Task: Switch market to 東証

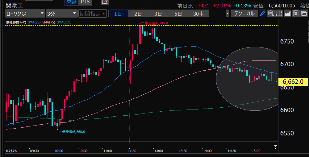Action: click(71, 2)
